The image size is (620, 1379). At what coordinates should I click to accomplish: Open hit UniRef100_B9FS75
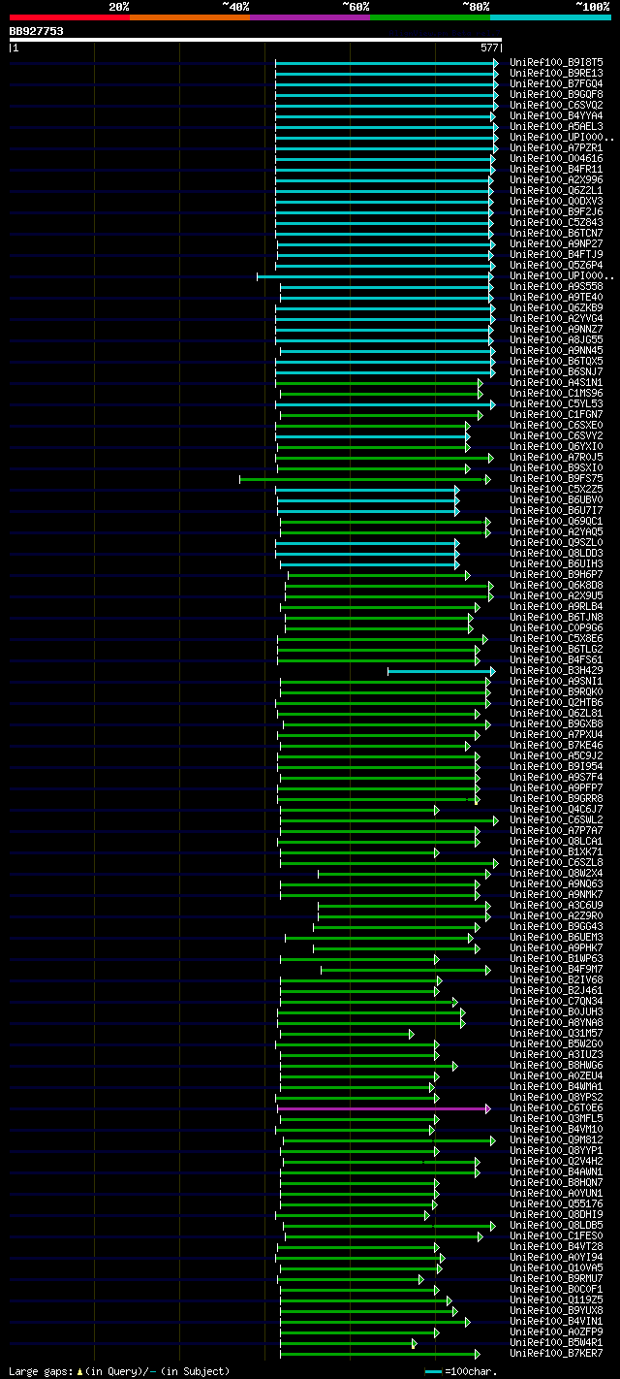[x=556, y=478]
